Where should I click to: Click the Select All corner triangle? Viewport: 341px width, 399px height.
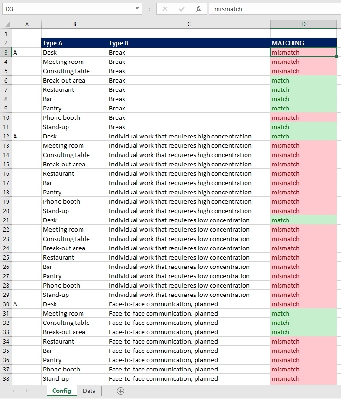point(7,24)
